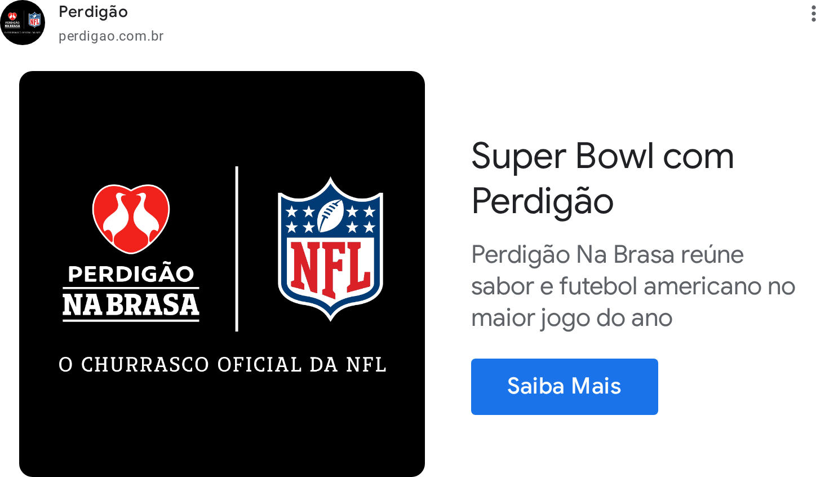This screenshot has height=477, width=816.
Task: Open the three-dot more options menu
Action: coord(813,12)
